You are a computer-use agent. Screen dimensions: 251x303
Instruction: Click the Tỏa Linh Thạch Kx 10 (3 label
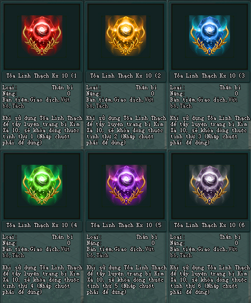(210, 75)
